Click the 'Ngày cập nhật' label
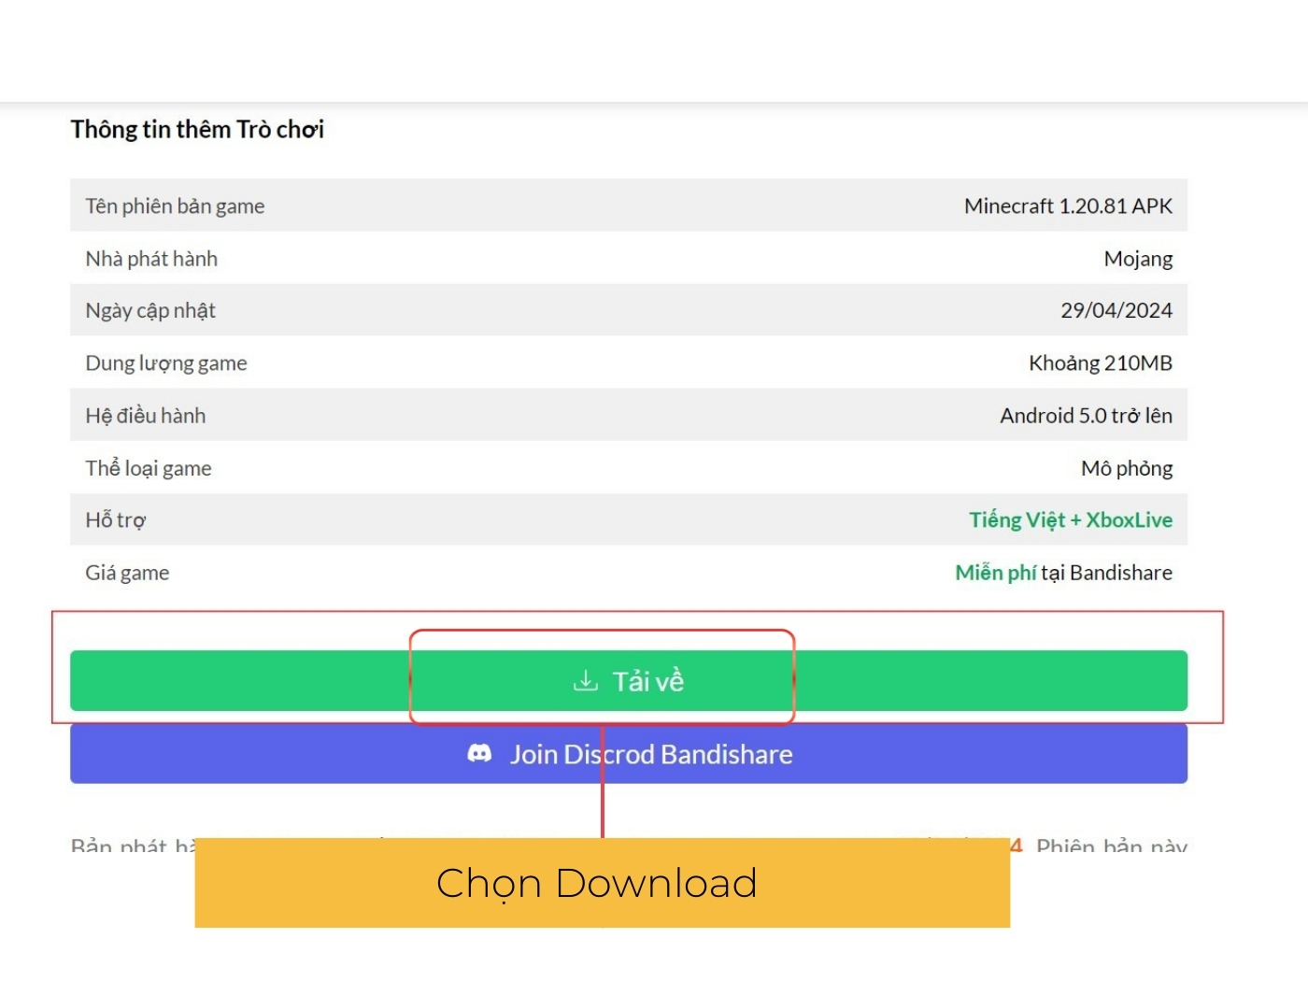The height and width of the screenshot is (981, 1308). pyautogui.click(x=150, y=311)
